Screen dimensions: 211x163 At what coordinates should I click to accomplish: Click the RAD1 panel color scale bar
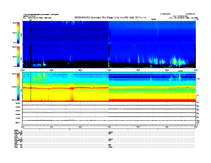(x=18, y=56)
